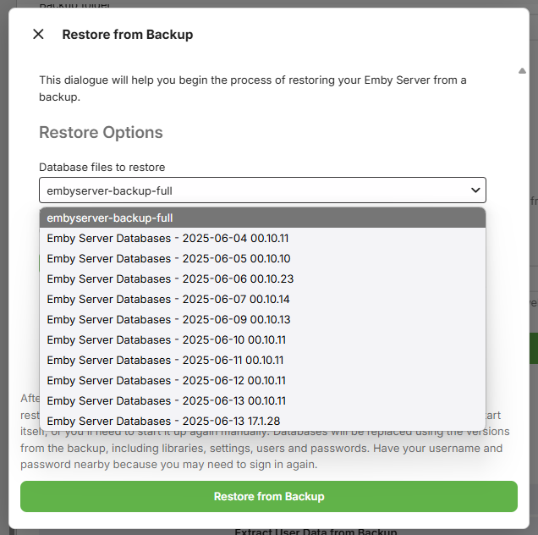The width and height of the screenshot is (538, 535).
Task: Choose backup dated 2025-06-09 00.10.13
Action: click(x=262, y=319)
